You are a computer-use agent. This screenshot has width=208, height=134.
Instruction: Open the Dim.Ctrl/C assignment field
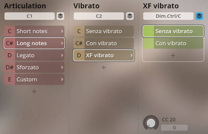click(168, 16)
